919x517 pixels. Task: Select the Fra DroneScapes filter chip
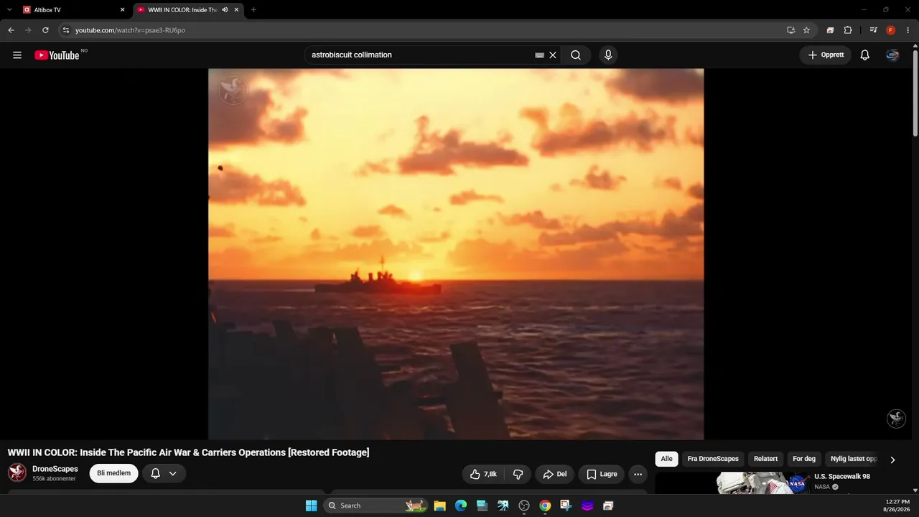[713, 459]
